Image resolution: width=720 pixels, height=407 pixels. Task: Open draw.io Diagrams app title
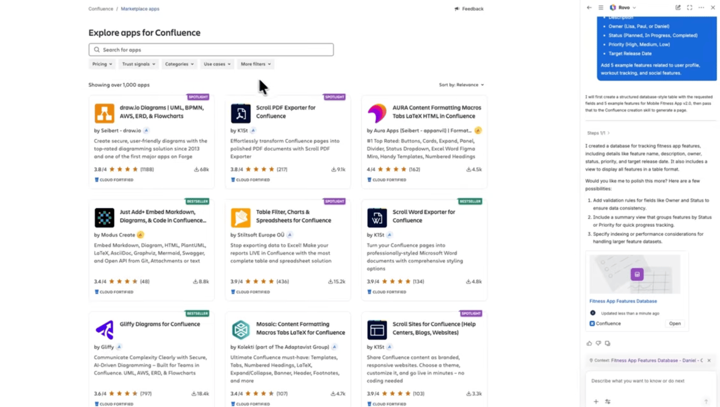pyautogui.click(x=162, y=112)
